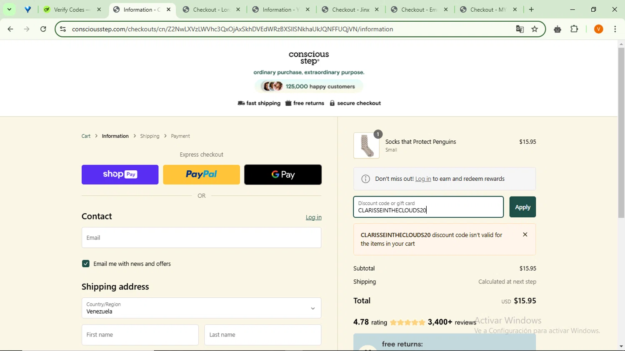Click the pinned blue bird tab

27,10
